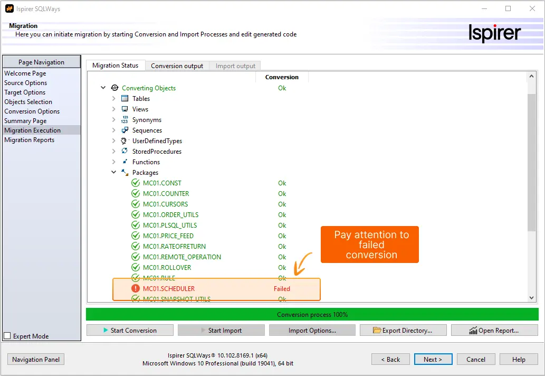
Task: Expand the Views node
Action: 113,109
